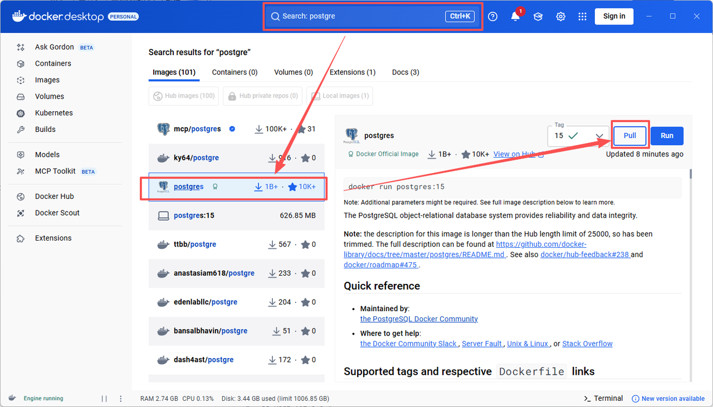
Task: Click the ky64/postgre whale icon
Action: [x=163, y=158]
